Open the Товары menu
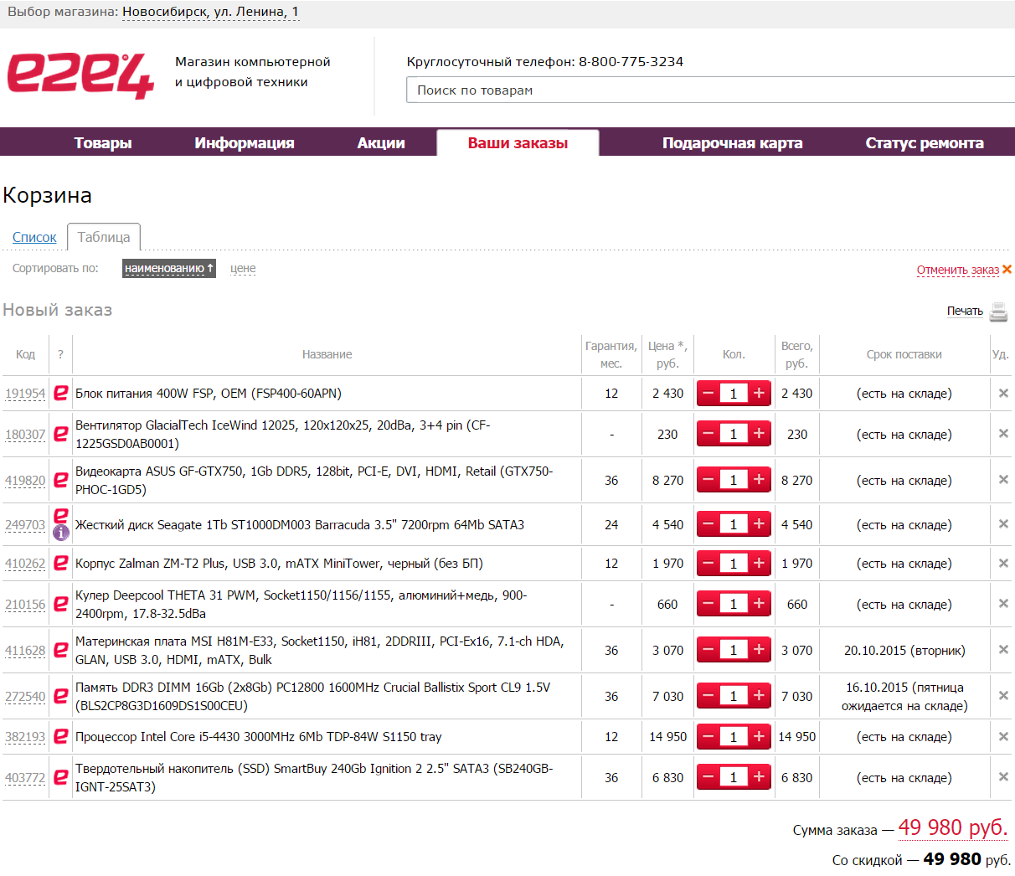 click(103, 142)
